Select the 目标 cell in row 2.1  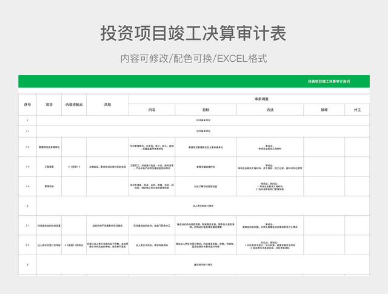[x=206, y=226]
